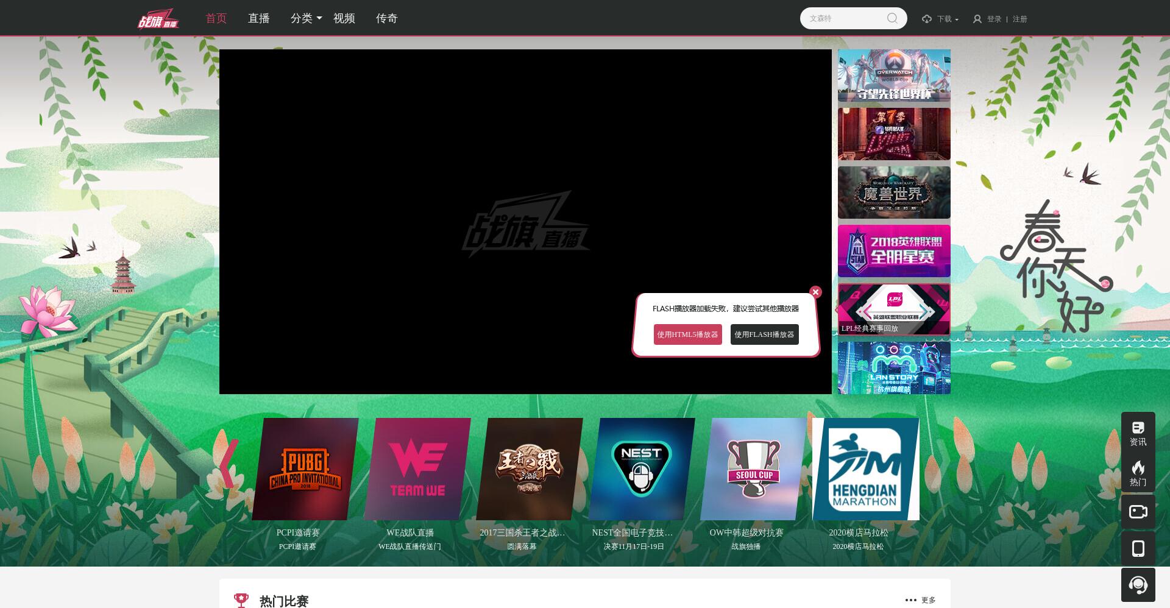Image resolution: width=1170 pixels, height=608 pixels.
Task: Open 热门 hot flame sidebar icon
Action: tap(1138, 474)
